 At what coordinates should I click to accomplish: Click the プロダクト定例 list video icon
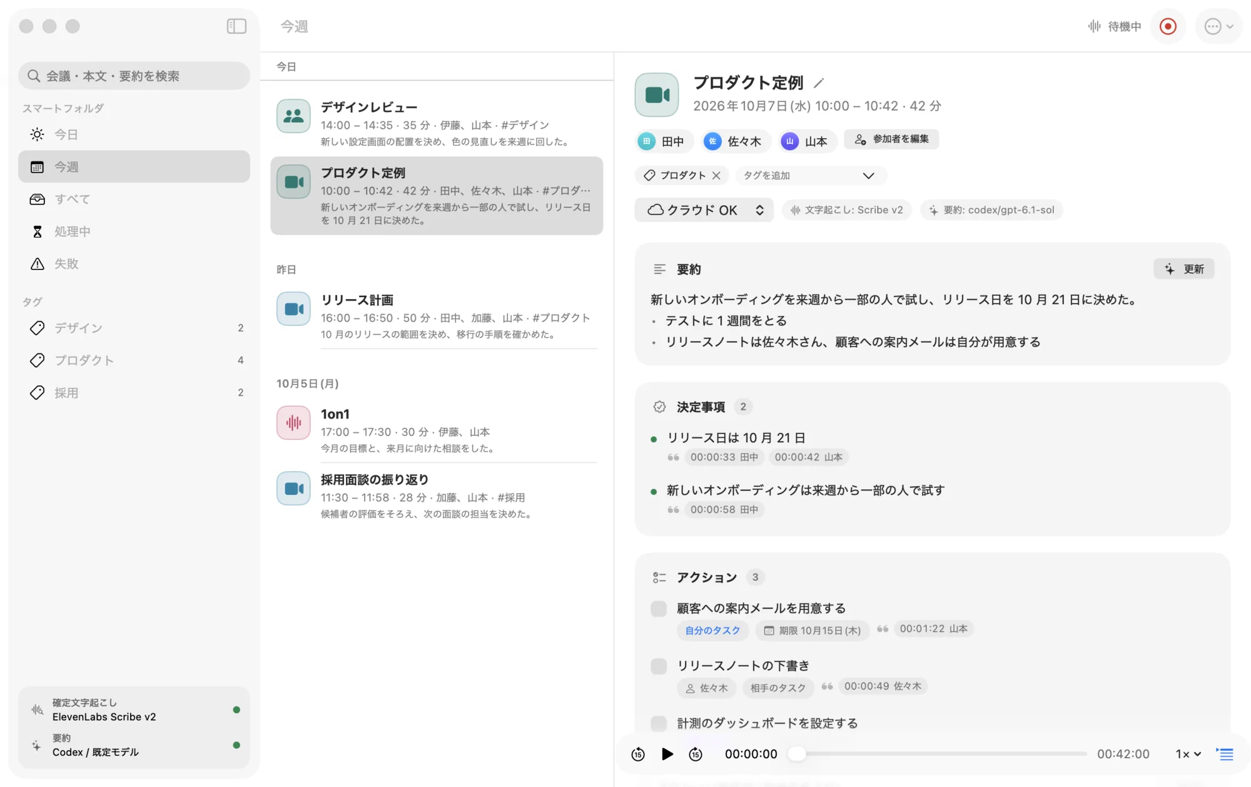pos(293,182)
